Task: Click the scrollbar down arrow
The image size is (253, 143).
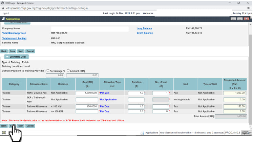Action: pyautogui.click(x=250, y=126)
